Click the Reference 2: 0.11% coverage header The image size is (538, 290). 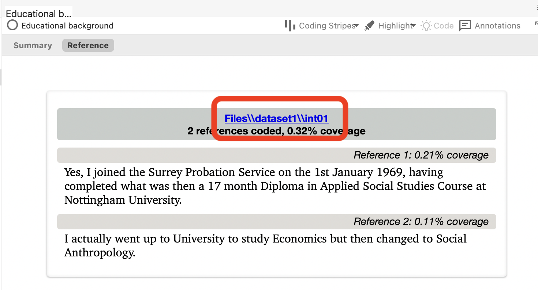coord(421,222)
